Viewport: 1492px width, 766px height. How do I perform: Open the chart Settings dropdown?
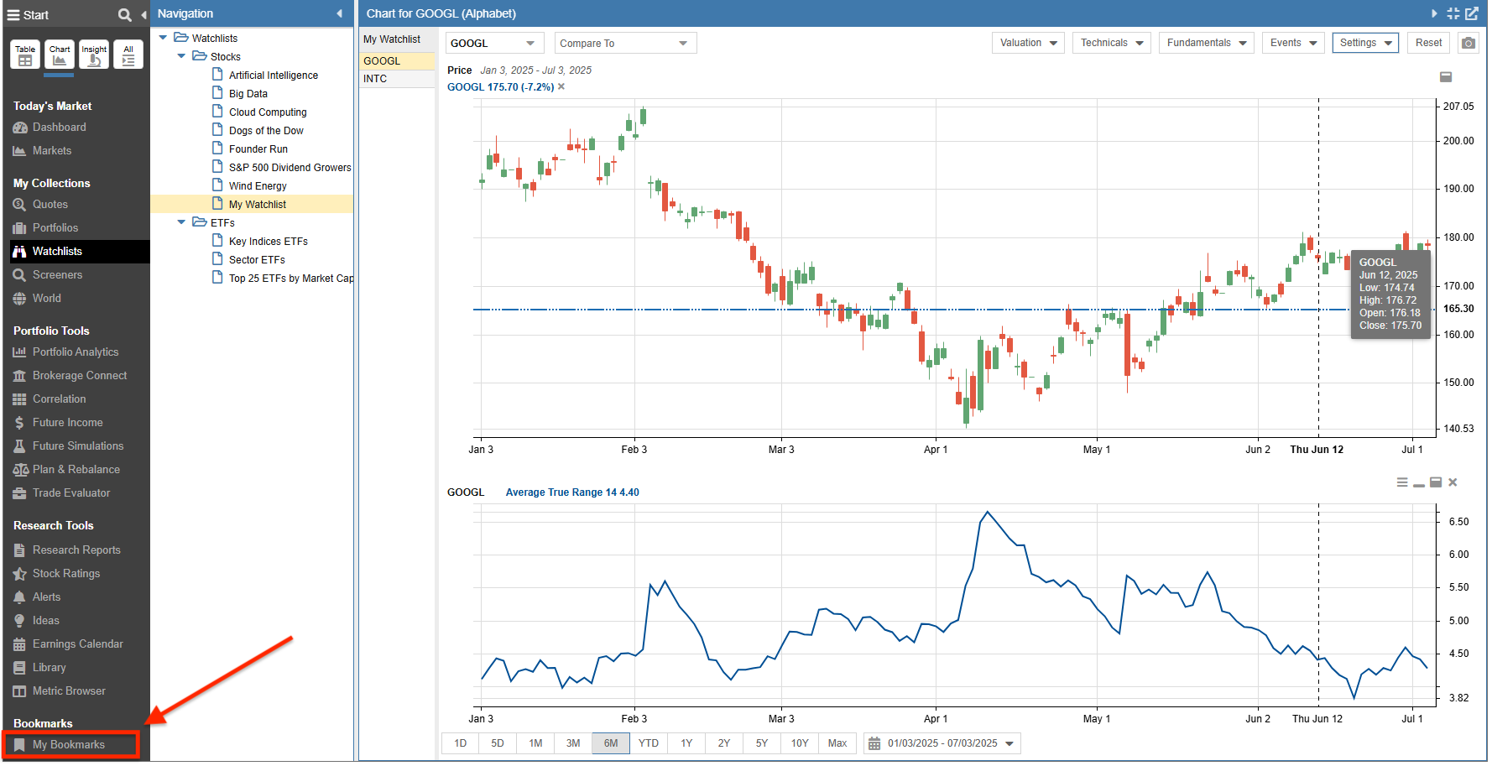point(1365,43)
